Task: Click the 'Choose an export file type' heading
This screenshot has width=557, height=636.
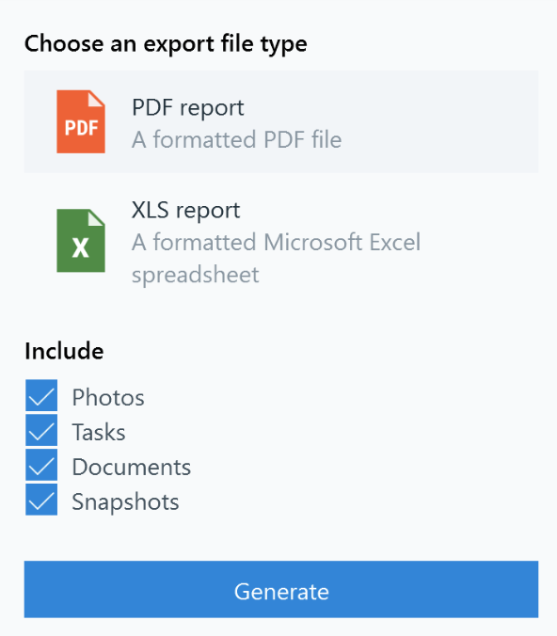Action: [166, 44]
